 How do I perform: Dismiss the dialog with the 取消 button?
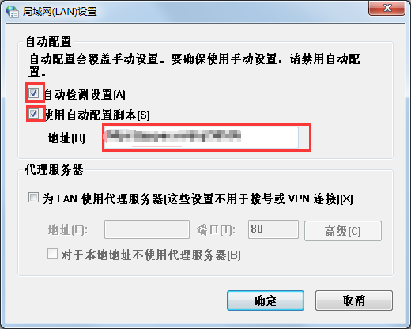point(354,301)
